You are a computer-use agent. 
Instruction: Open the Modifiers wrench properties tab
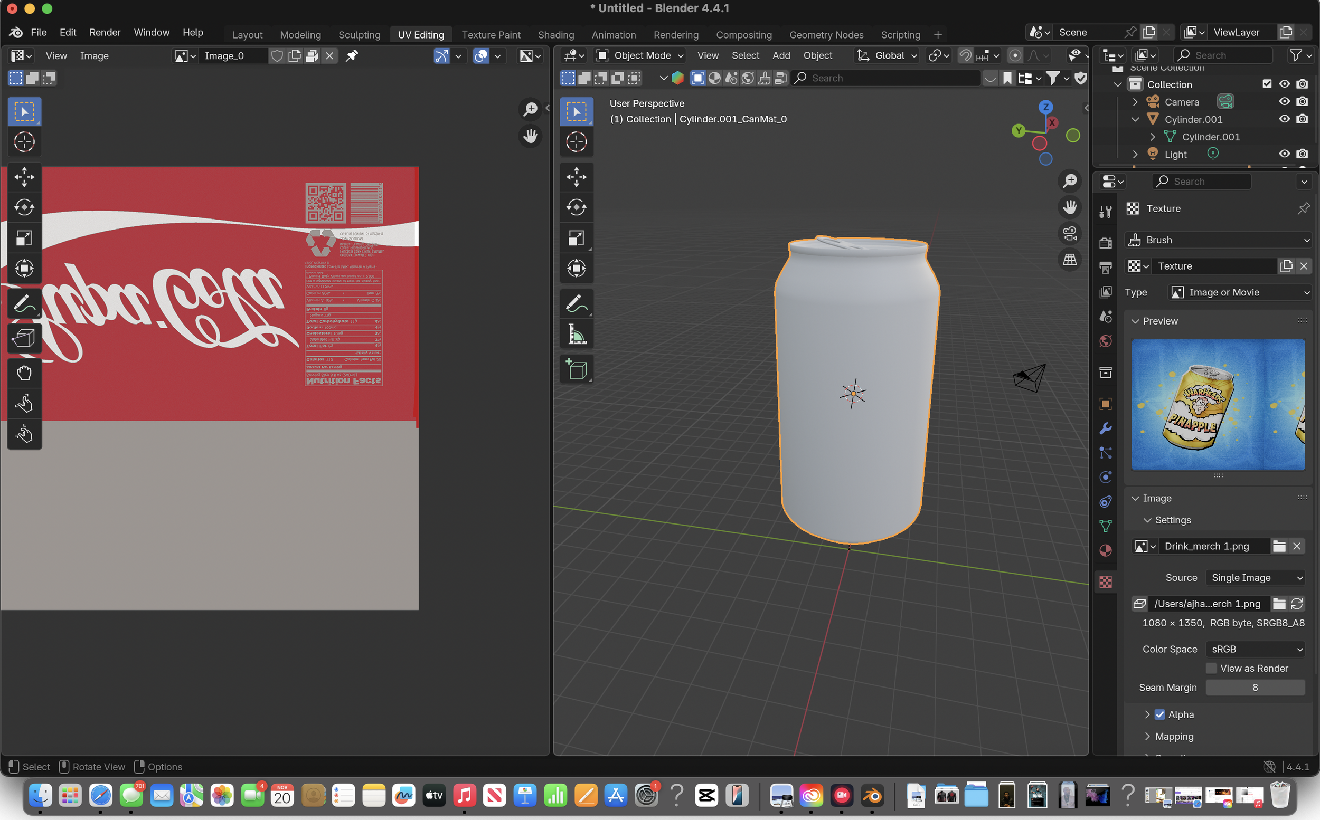[1105, 428]
